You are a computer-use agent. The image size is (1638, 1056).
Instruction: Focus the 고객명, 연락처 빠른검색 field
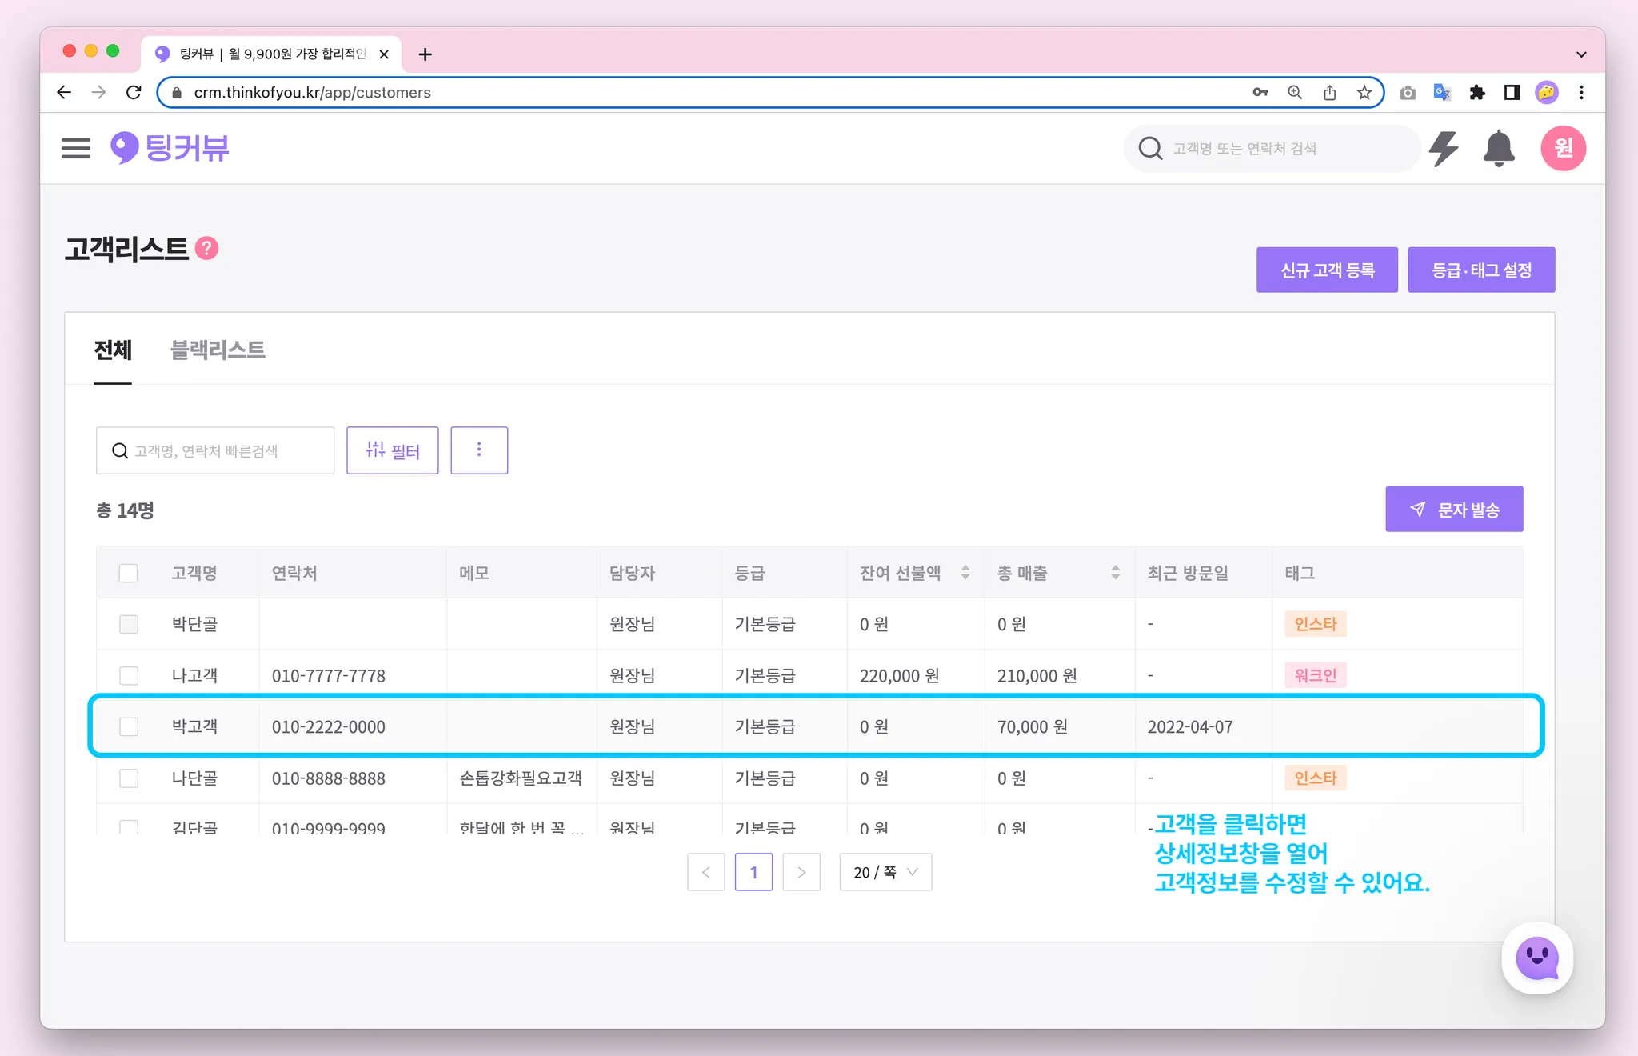tap(224, 451)
